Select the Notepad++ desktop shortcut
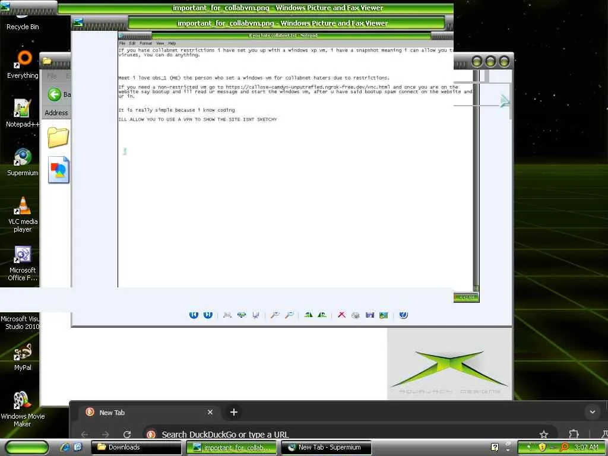 (x=23, y=113)
